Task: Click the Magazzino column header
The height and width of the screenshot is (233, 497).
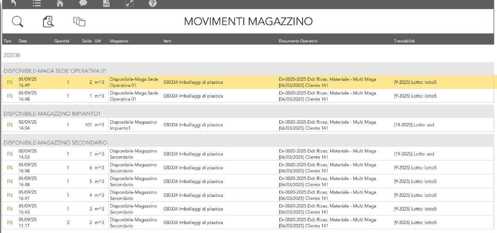Action: tap(119, 41)
